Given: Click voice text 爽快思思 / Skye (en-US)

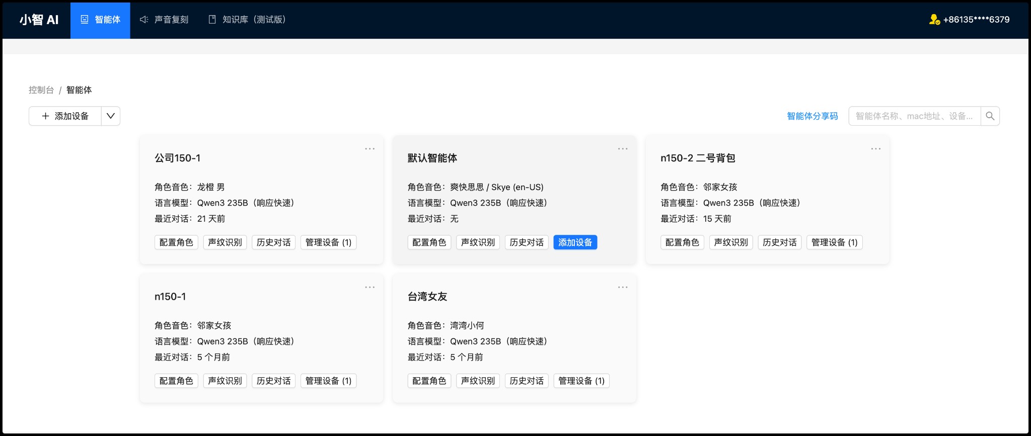Looking at the screenshot, I should tap(497, 187).
